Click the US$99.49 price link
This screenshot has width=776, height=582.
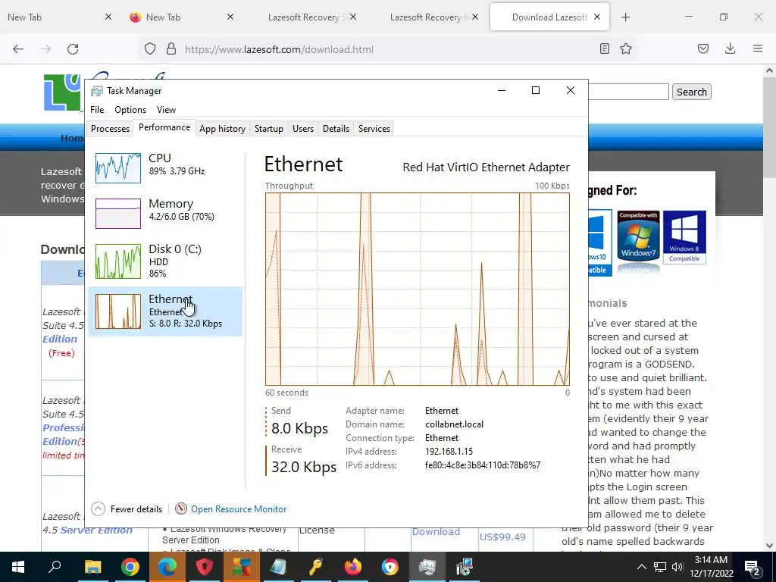502,537
